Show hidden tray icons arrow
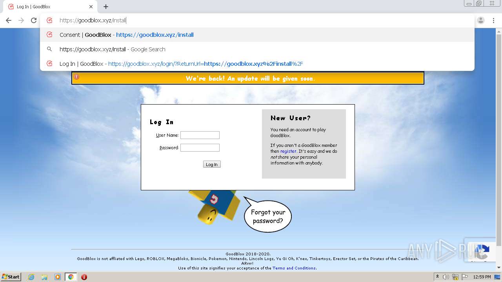Screen dimensions: 502x282 pyautogui.click(x=437, y=277)
